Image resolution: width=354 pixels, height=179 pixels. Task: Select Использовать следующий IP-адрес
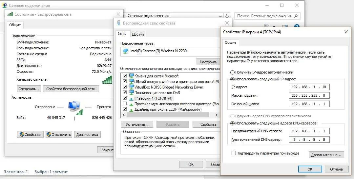point(232,79)
